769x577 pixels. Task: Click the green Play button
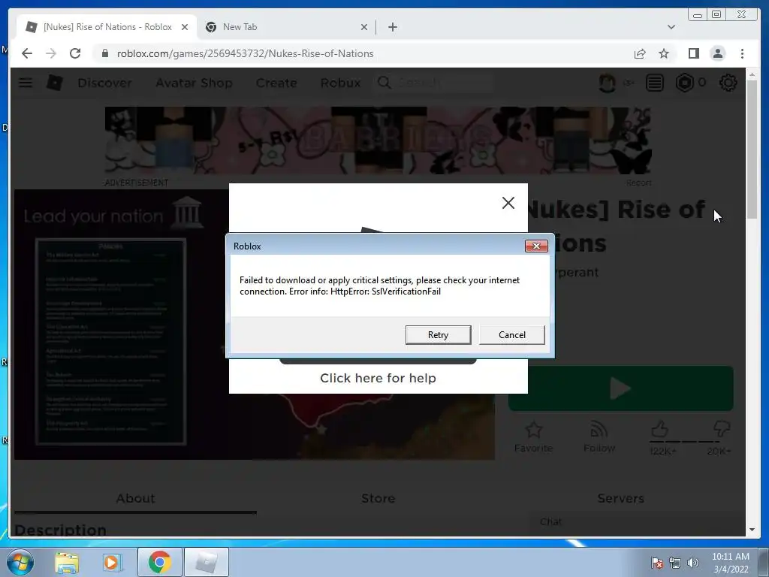click(620, 388)
